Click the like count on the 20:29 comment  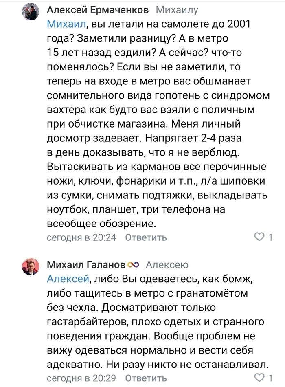click(270, 377)
